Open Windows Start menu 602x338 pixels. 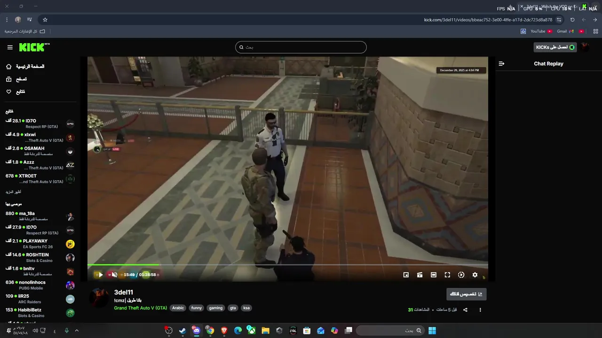point(432,330)
